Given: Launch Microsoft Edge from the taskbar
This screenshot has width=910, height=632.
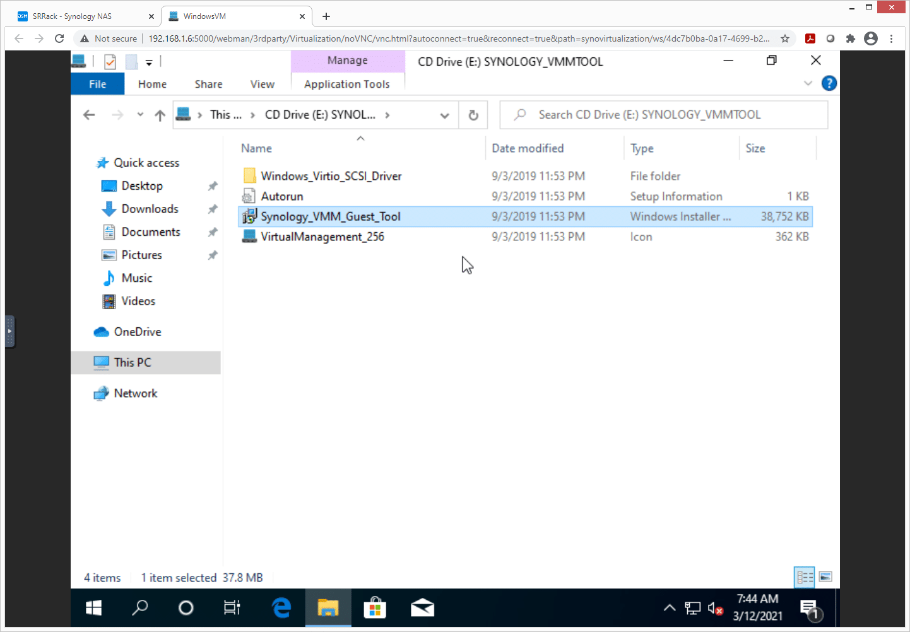Looking at the screenshot, I should 281,608.
